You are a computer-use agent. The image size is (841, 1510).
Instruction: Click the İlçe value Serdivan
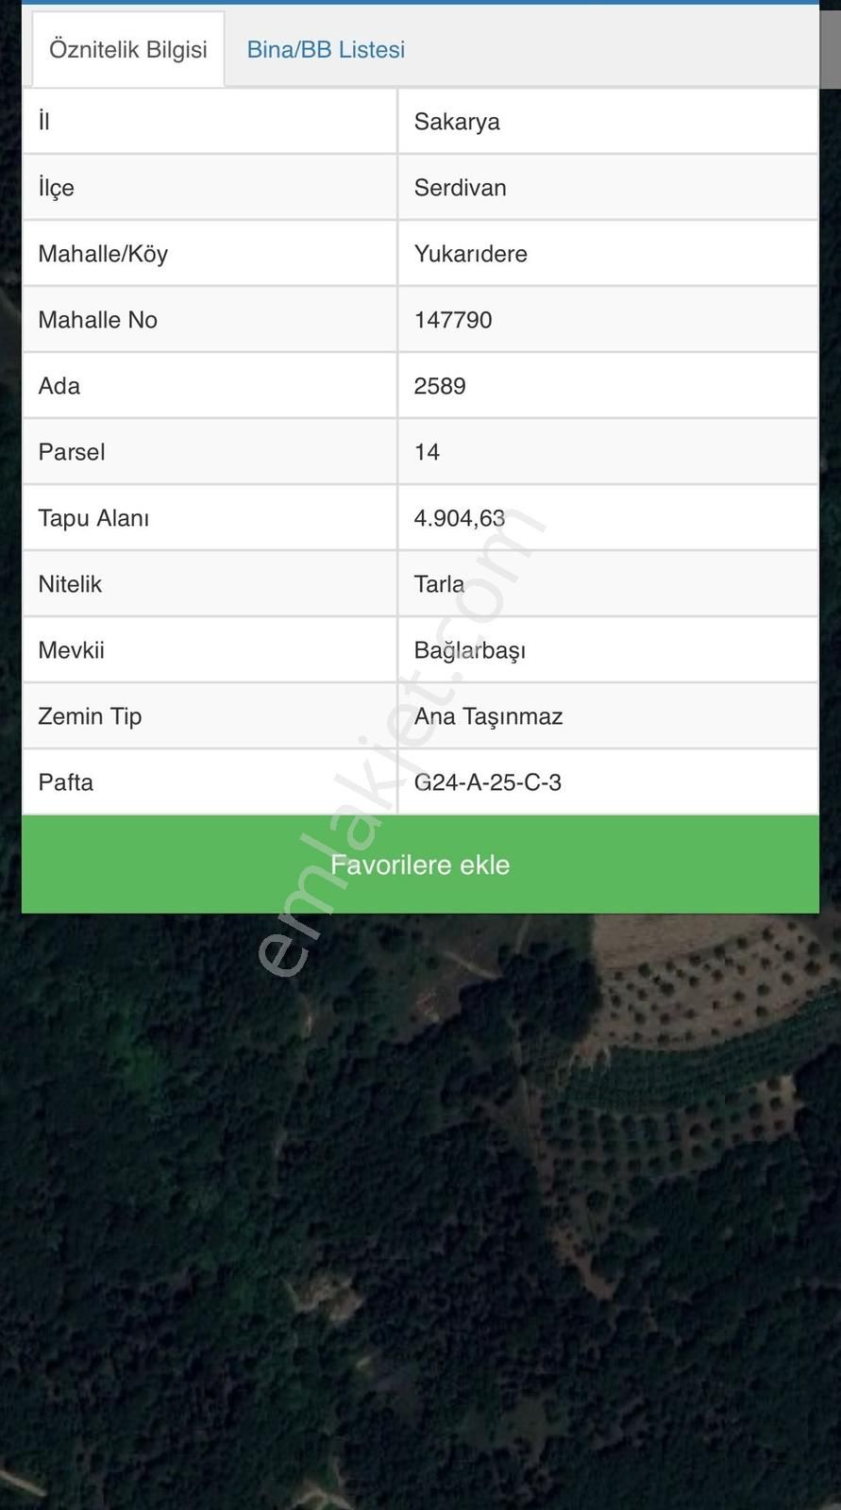click(460, 187)
